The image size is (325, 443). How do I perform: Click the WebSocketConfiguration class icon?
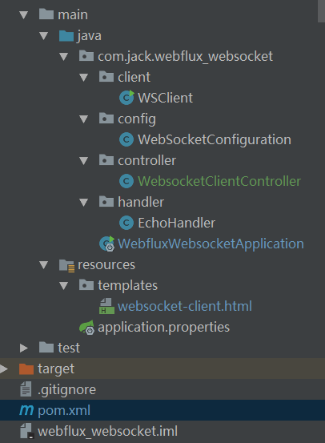pos(126,139)
